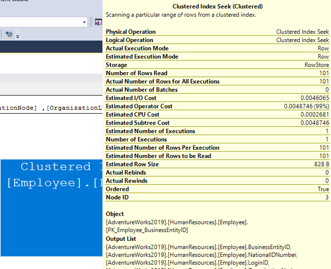Click the Estimated Operator Cost row
Viewport: 331px width, 269px height.
click(x=217, y=106)
